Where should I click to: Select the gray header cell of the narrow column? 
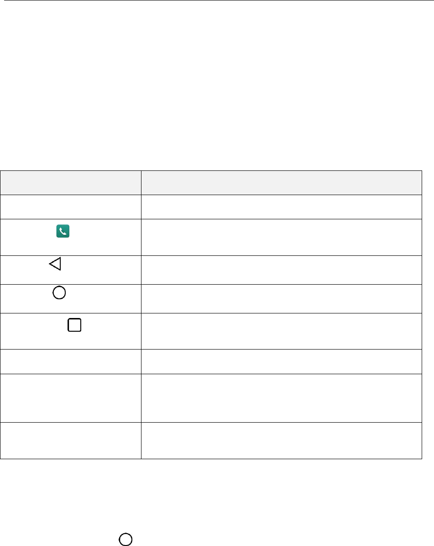point(70,183)
